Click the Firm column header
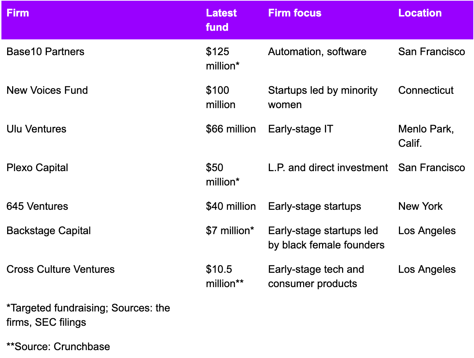 (18, 13)
